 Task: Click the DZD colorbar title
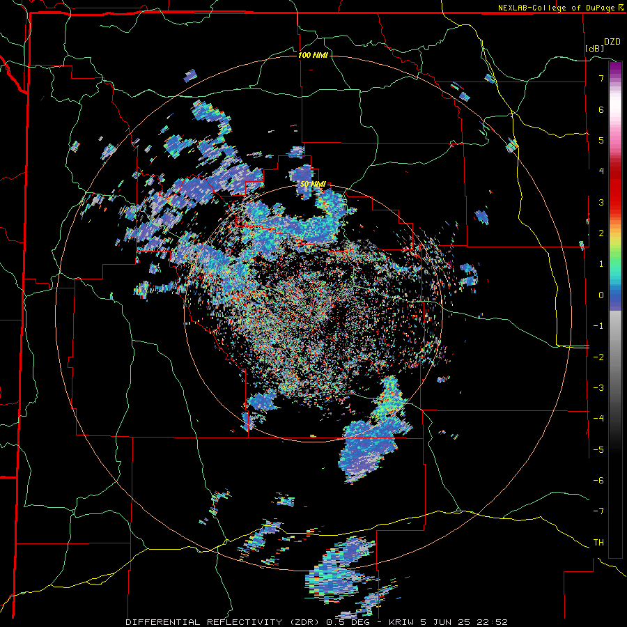[x=612, y=42]
